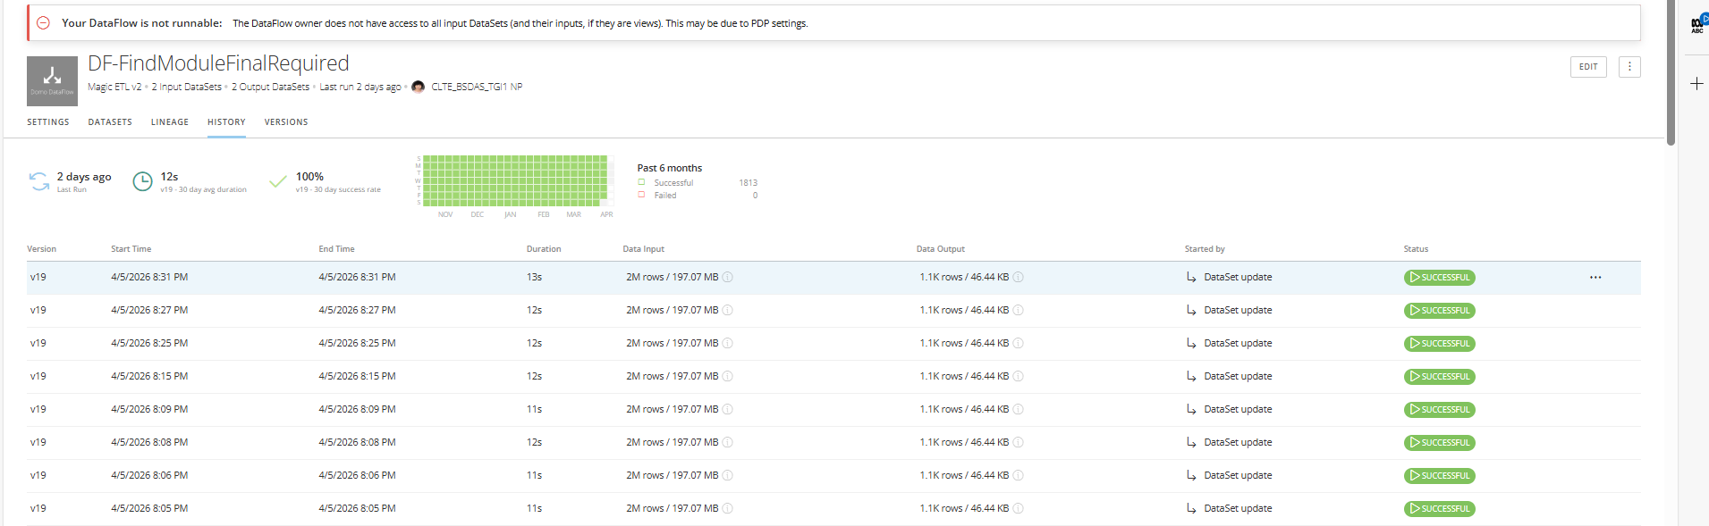Image resolution: width=1709 pixels, height=526 pixels.
Task: Click SUCCESSFUL status badge for 8:09 PM run
Action: point(1439,410)
